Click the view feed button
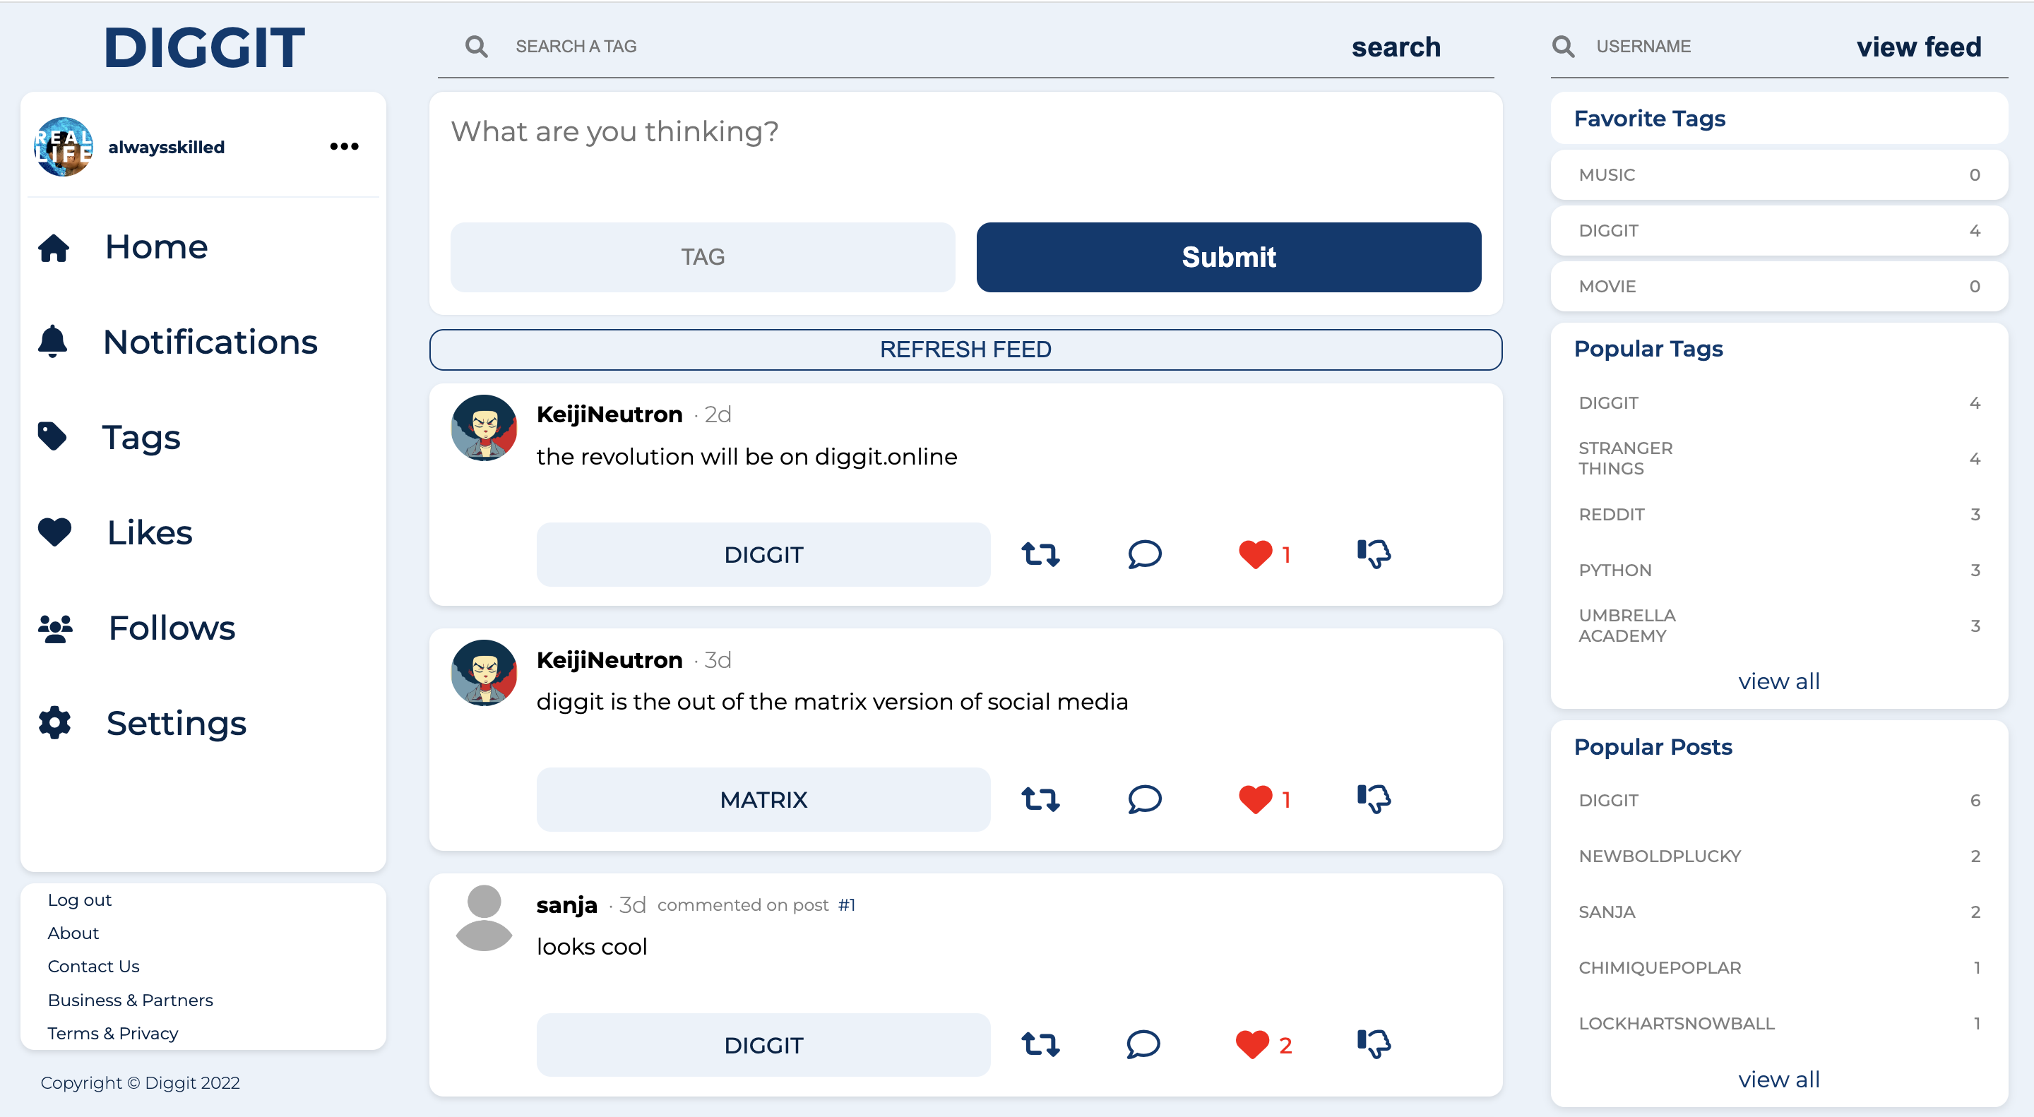The height and width of the screenshot is (1117, 2034). click(x=1919, y=47)
